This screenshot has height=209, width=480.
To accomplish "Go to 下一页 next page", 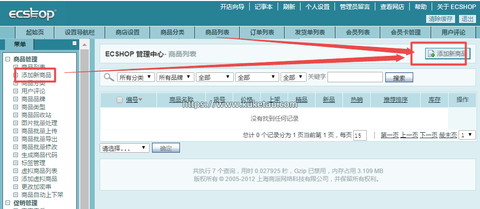I will 429,135.
